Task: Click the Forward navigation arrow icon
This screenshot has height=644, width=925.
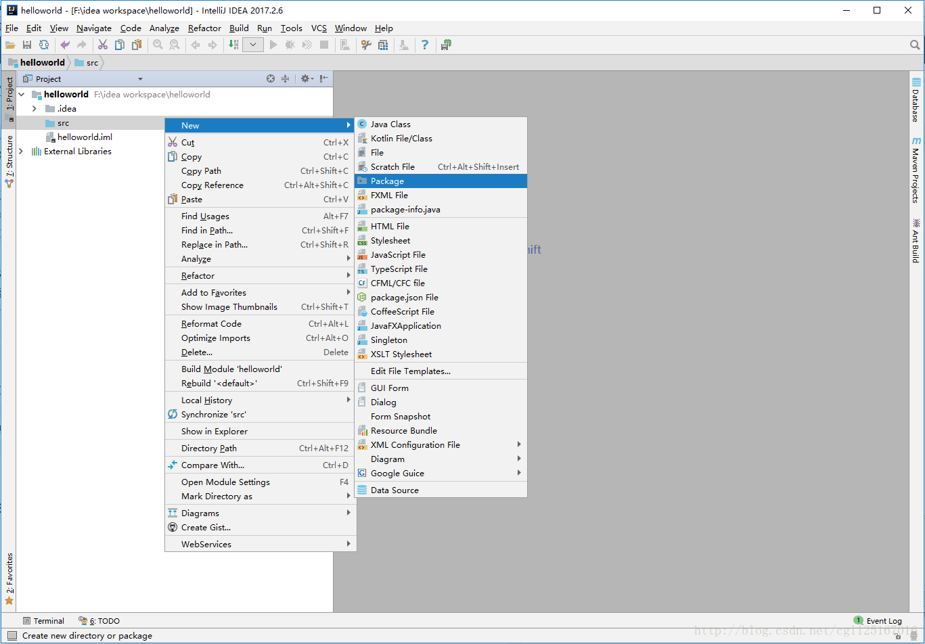Action: [212, 45]
